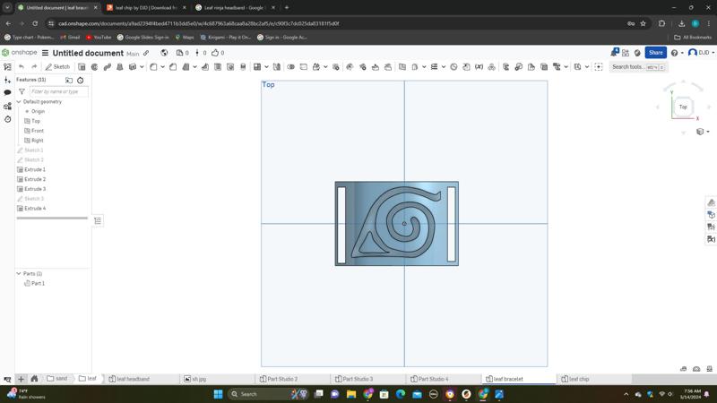Click the filter funnel icon
Screen dimensions: 717x403
tap(22, 91)
